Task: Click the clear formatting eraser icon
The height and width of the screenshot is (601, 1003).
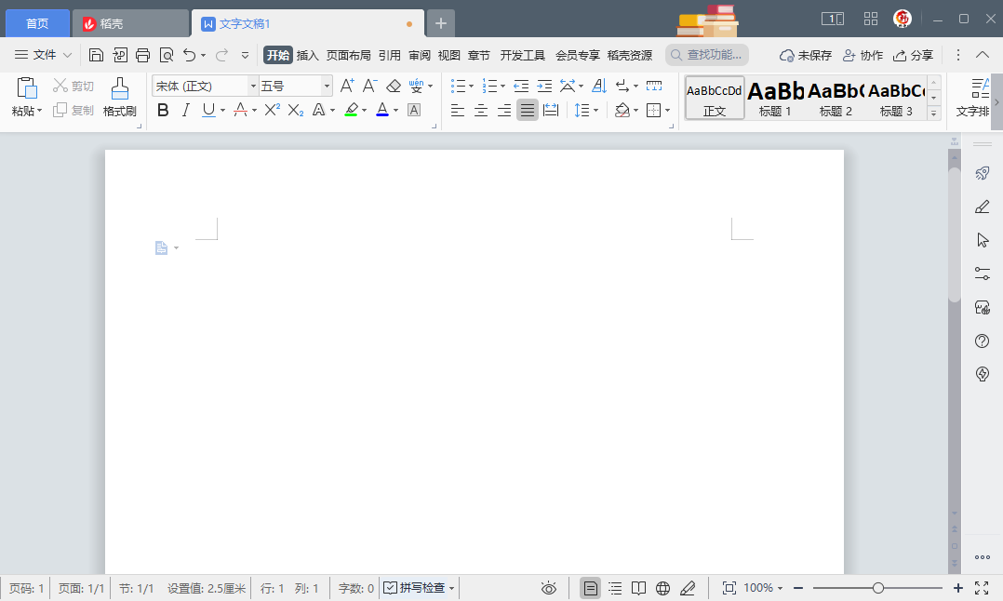Action: pyautogui.click(x=393, y=86)
